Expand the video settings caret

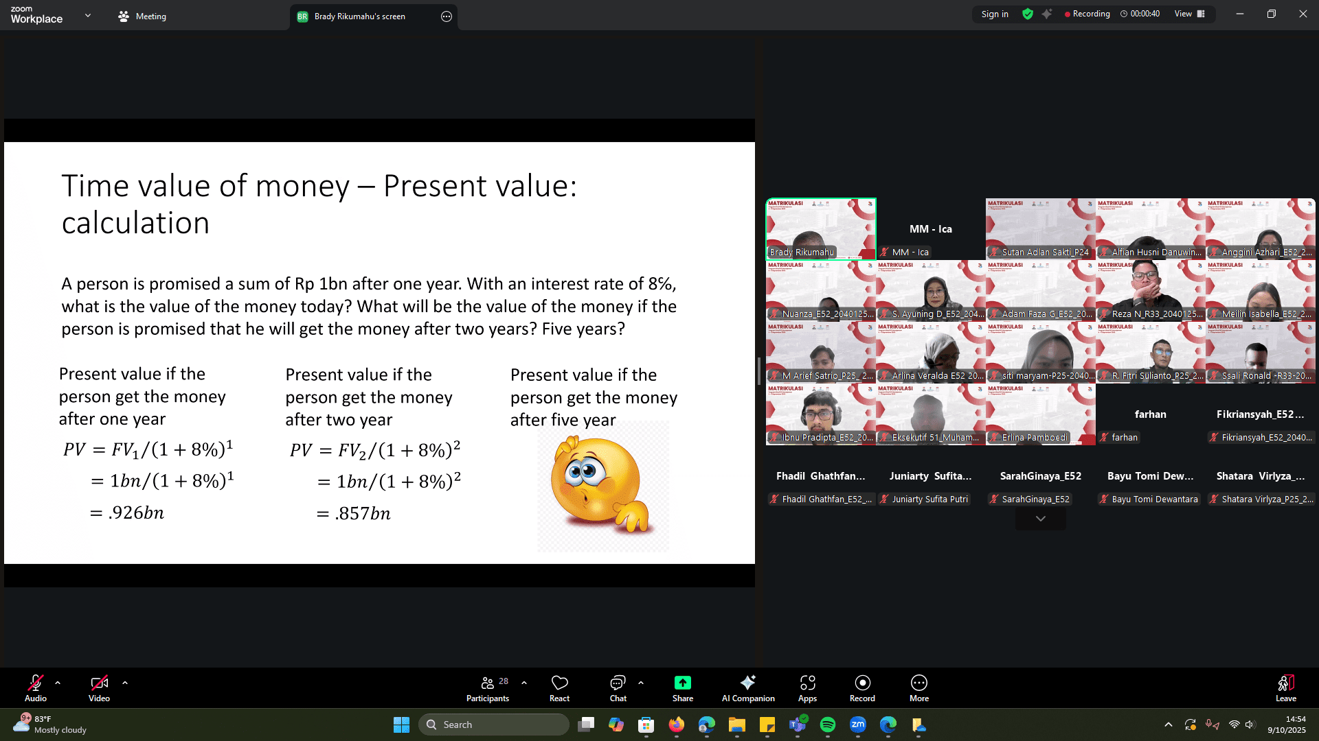[x=125, y=683]
